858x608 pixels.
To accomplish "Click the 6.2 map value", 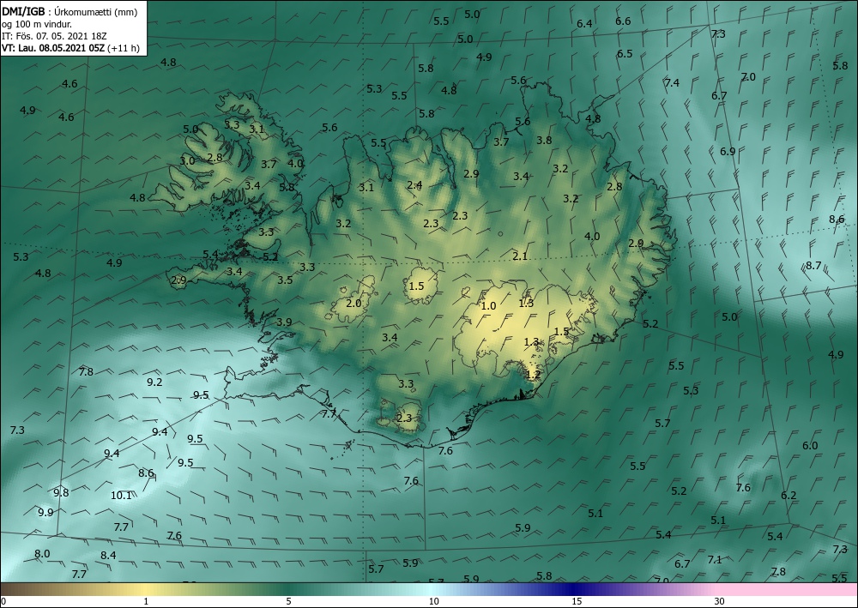I will (789, 496).
